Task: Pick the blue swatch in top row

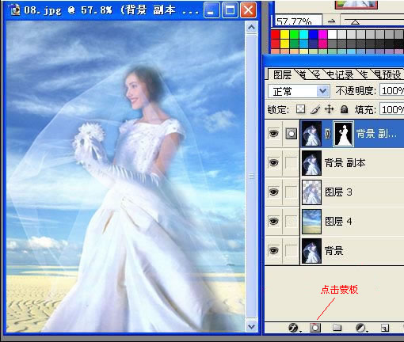Action: pyautogui.click(x=313, y=35)
